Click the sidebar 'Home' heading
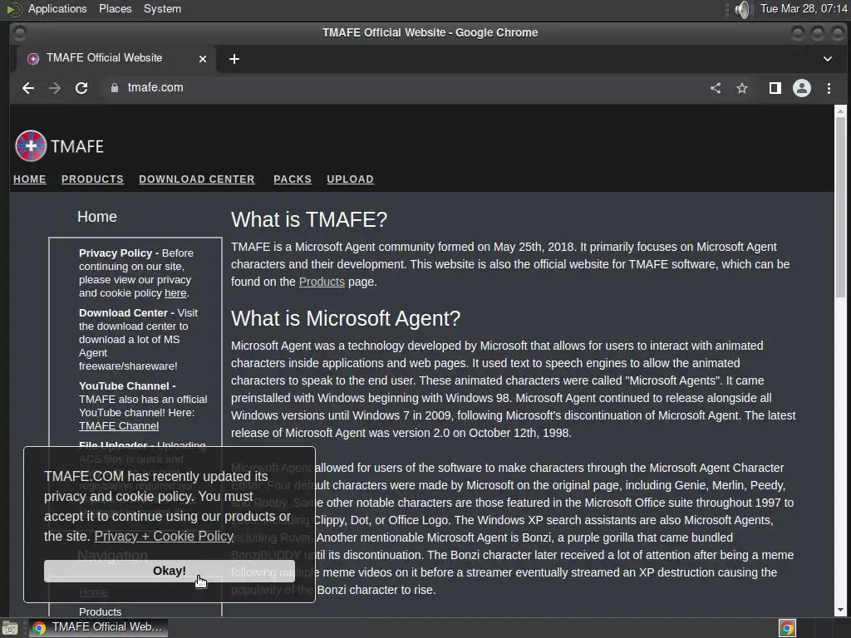The height and width of the screenshot is (638, 851). (97, 217)
